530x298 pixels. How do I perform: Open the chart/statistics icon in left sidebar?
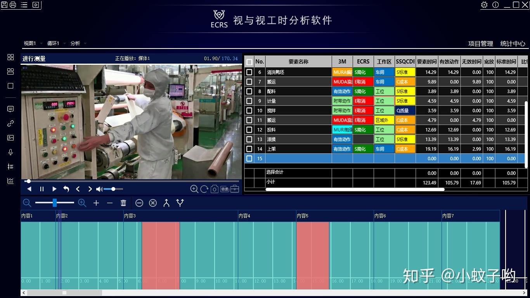point(10,180)
